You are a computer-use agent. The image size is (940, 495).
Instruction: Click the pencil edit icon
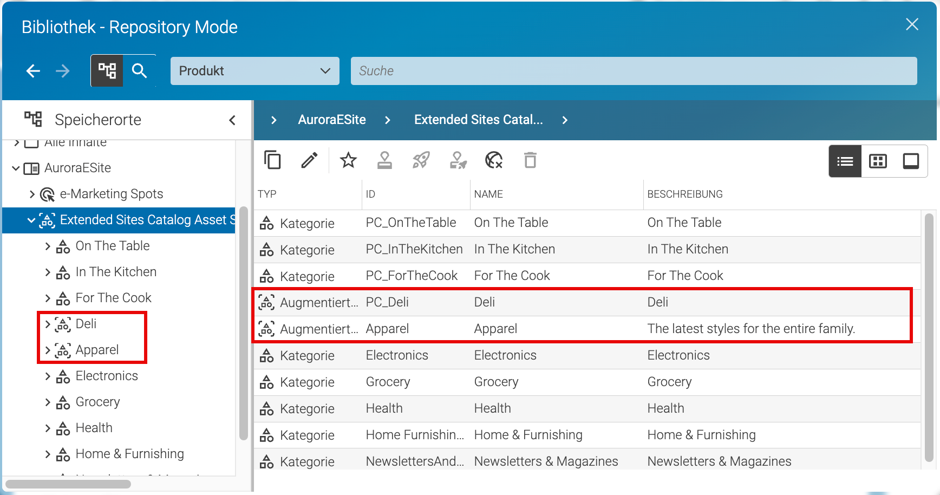click(309, 160)
